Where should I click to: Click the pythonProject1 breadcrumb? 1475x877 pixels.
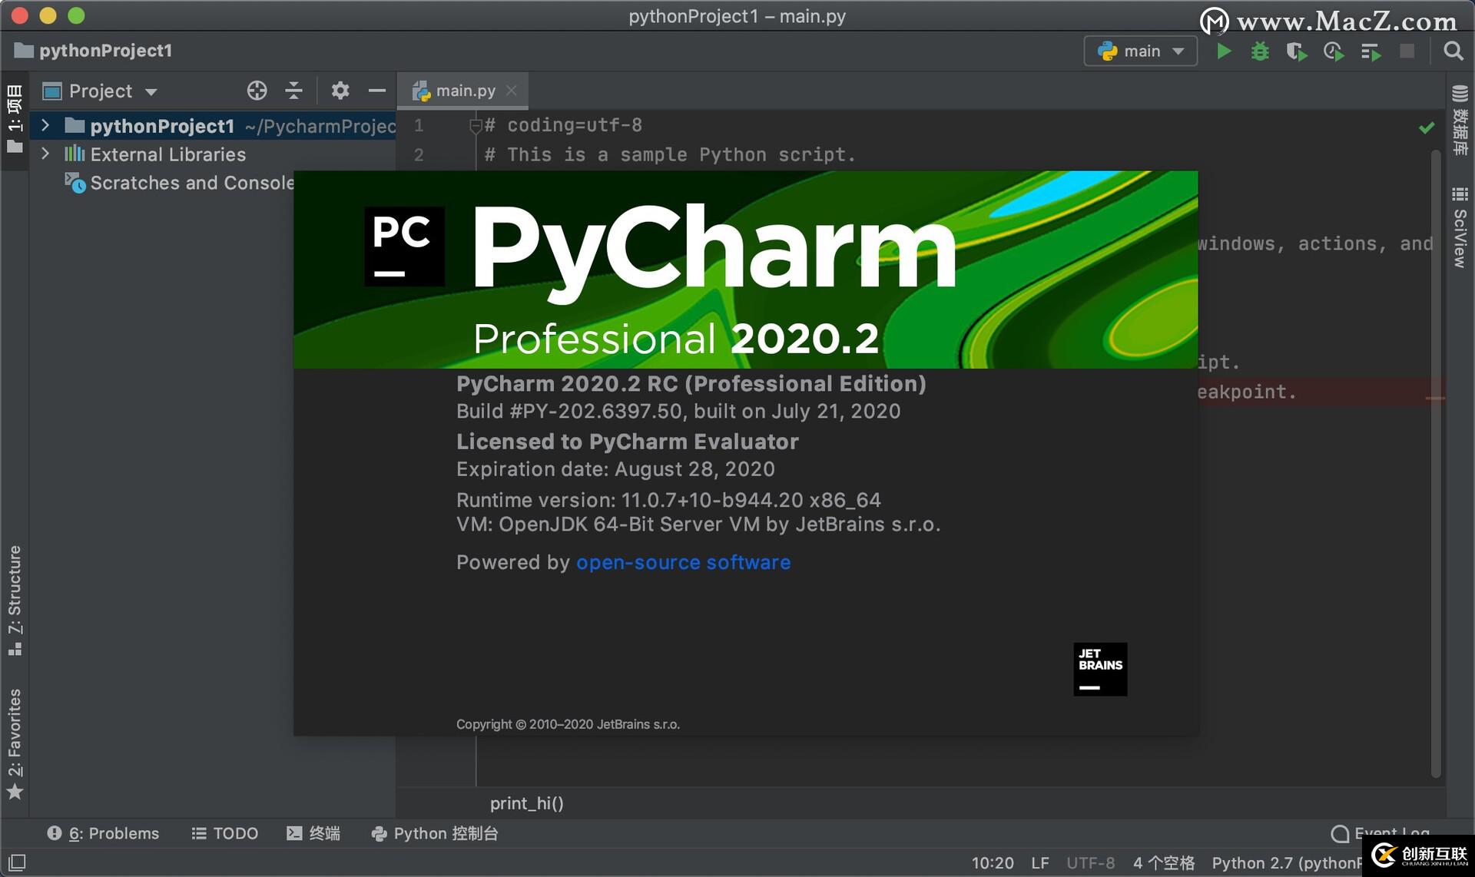pos(94,51)
